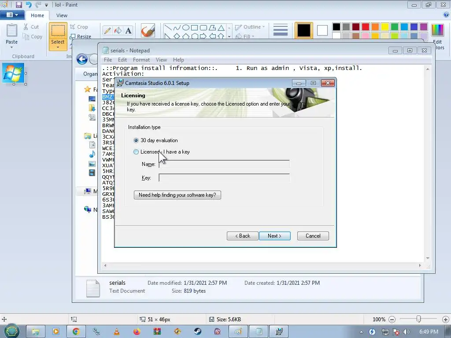Switch to the Home tab in Paint
Image resolution: width=451 pixels, height=338 pixels.
[x=37, y=15]
